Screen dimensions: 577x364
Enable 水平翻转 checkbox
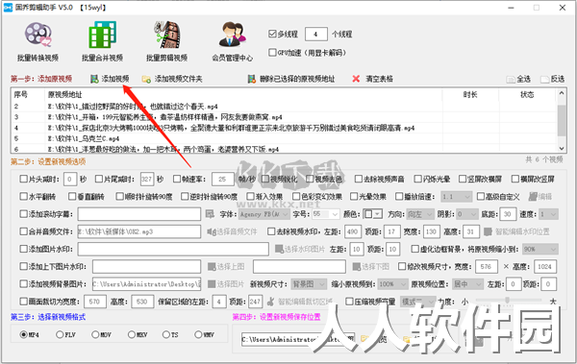click(23, 196)
